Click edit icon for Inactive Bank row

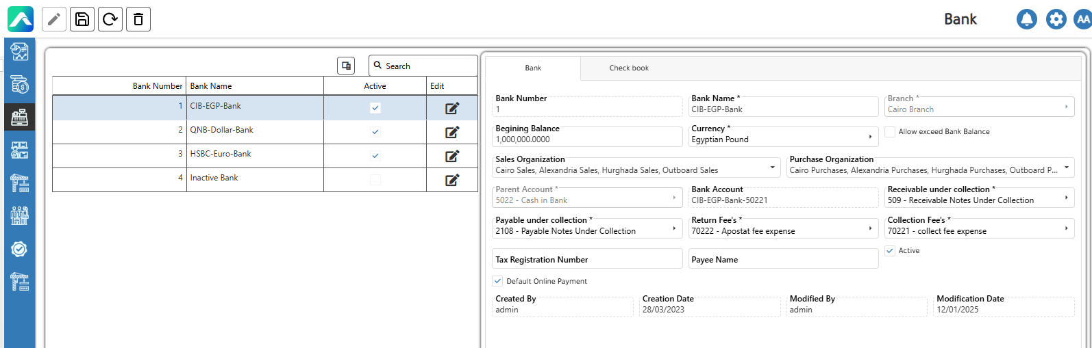(x=452, y=180)
